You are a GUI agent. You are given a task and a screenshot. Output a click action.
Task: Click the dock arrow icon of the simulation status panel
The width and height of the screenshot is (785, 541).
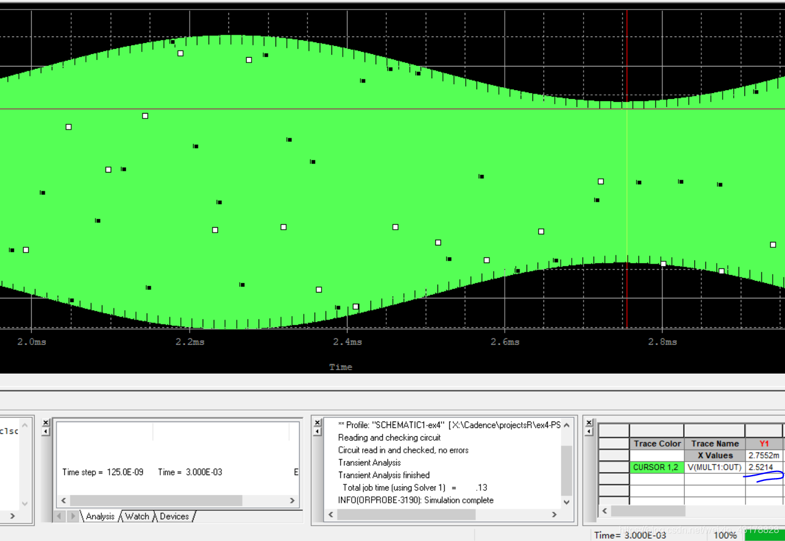click(x=46, y=432)
